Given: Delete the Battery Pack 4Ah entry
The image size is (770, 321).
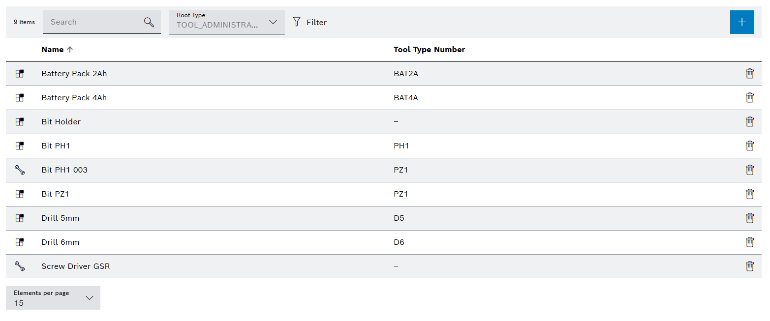Looking at the screenshot, I should (749, 97).
